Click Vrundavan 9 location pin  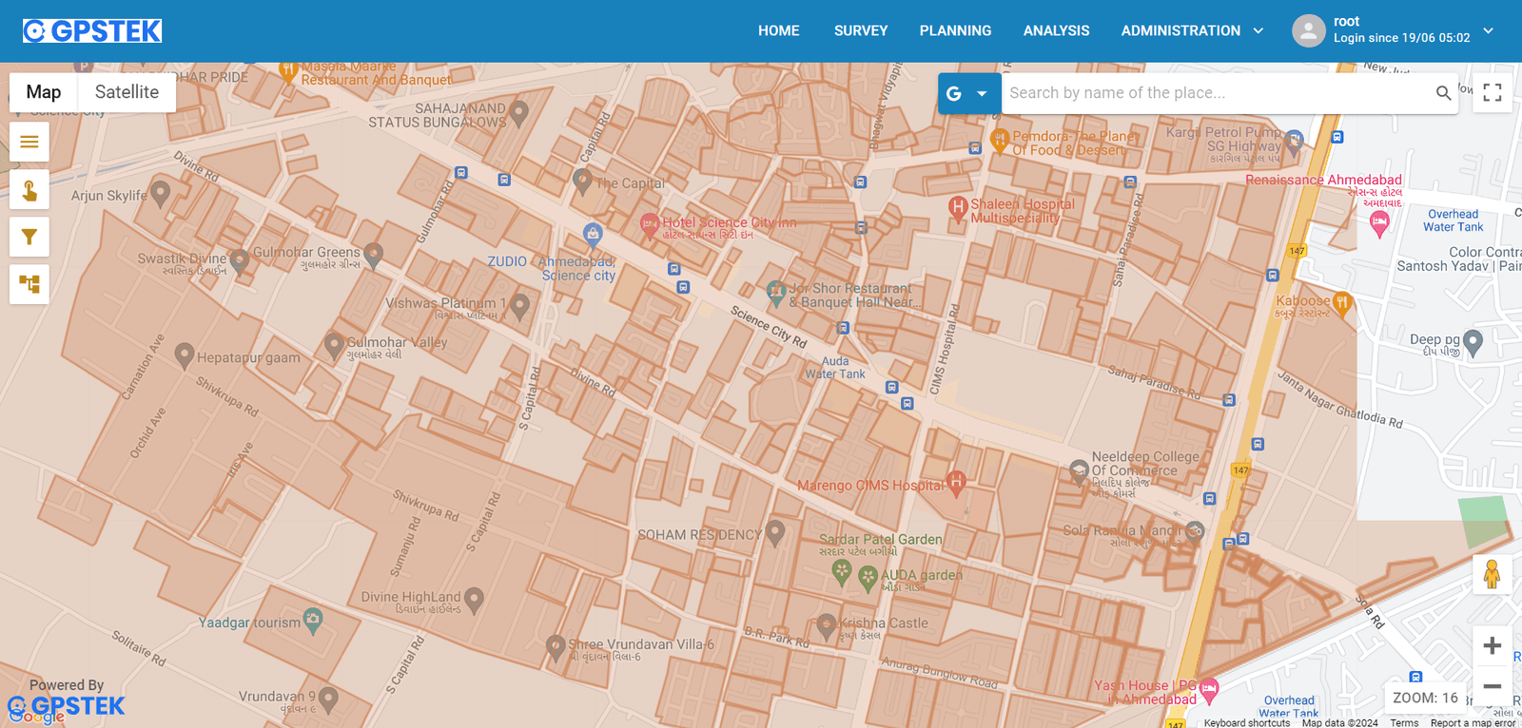pos(328,699)
